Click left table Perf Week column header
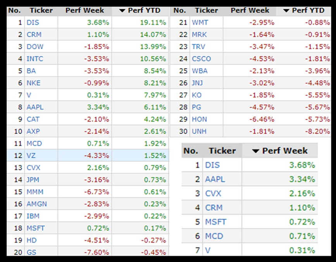The height and width of the screenshot is (262, 336). click(84, 10)
